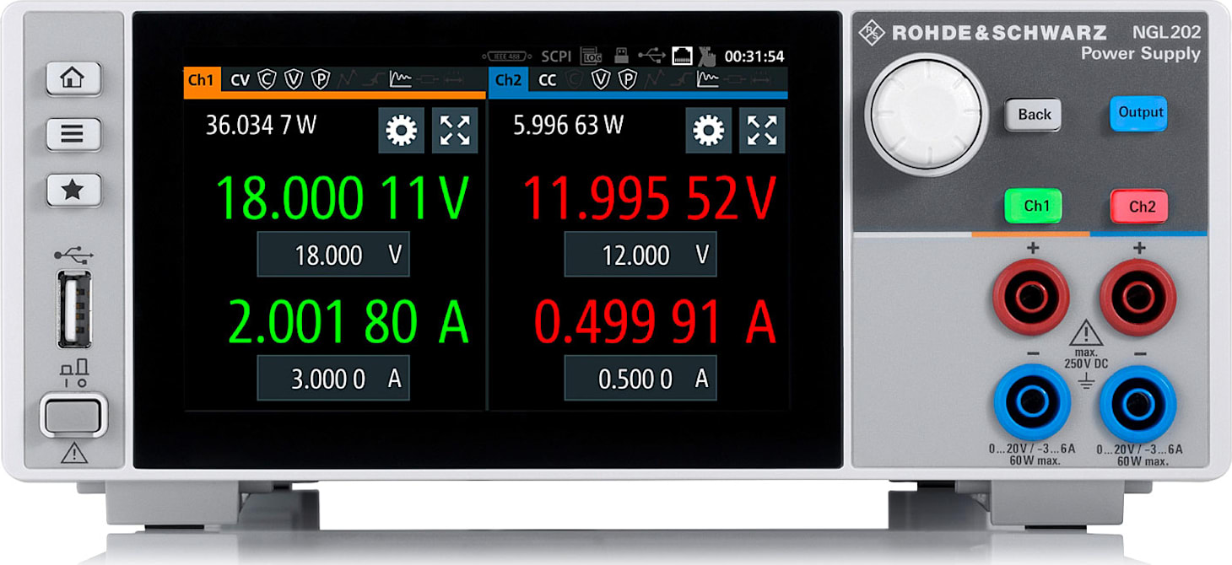Screen dimensions: 1232x565
Task: Tap the Ch1 CV mode indicator
Action: (x=240, y=81)
